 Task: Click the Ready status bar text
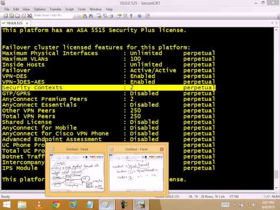tap(5, 197)
